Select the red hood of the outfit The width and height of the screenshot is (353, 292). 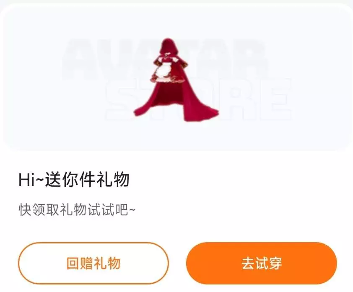point(167,46)
